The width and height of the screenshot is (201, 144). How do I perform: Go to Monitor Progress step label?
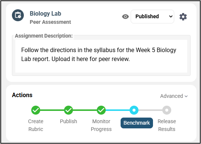(x=101, y=125)
